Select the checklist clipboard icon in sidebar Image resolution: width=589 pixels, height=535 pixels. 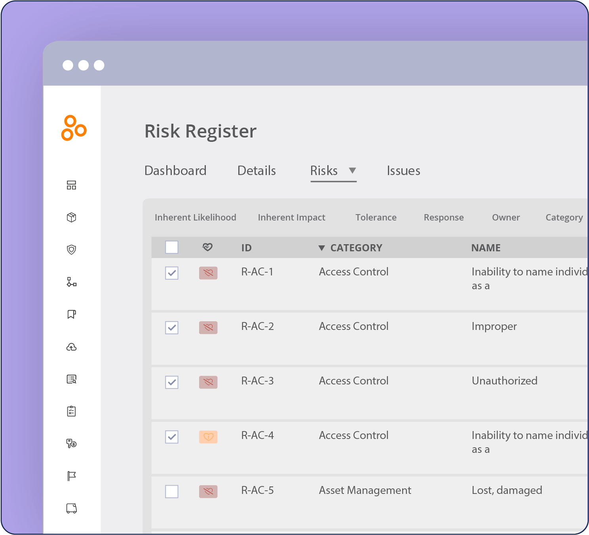(x=71, y=411)
